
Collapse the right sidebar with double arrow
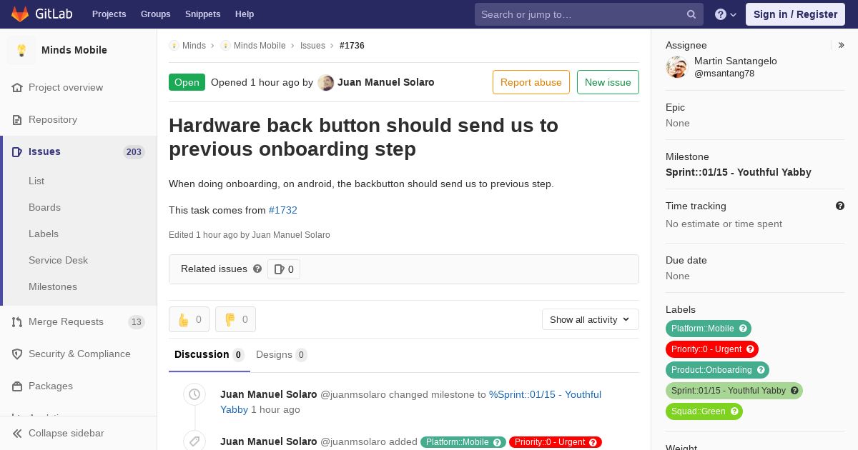(842, 45)
